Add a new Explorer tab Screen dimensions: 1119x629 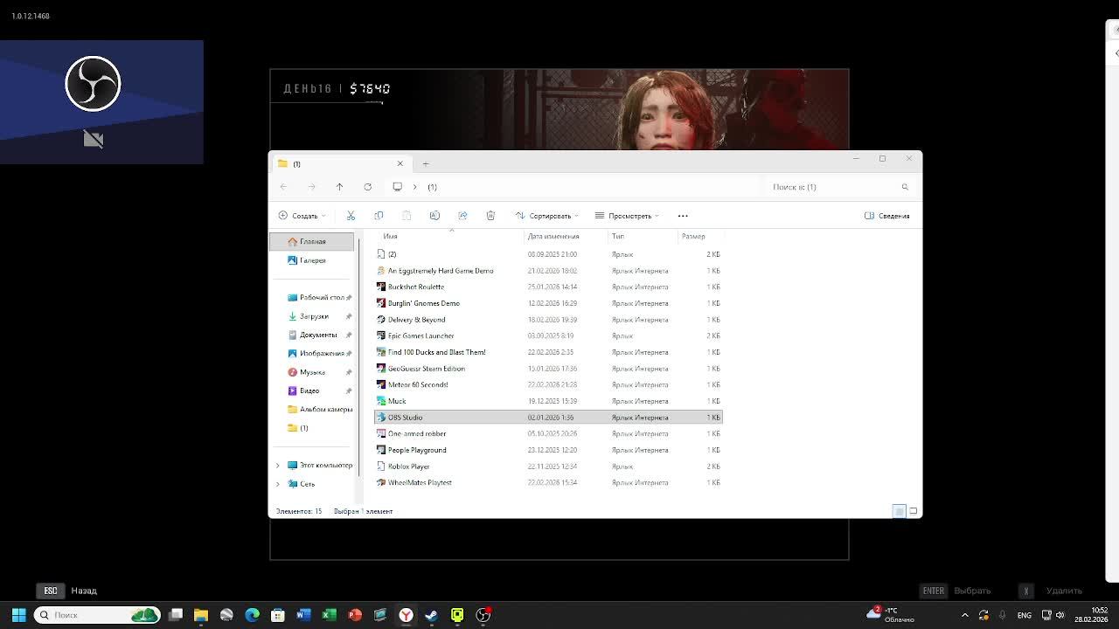(426, 163)
